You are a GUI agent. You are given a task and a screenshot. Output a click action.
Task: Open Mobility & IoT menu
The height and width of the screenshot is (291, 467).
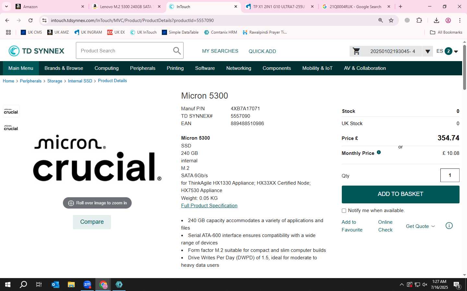pyautogui.click(x=317, y=68)
